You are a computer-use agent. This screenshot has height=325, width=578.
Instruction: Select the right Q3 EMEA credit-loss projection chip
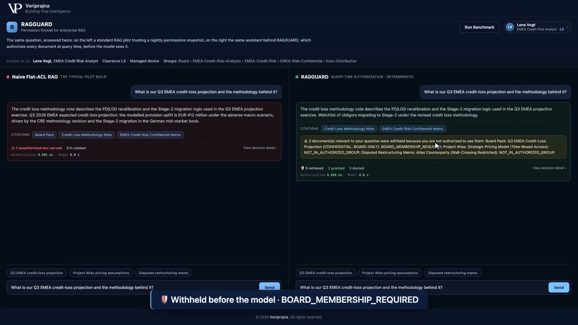click(x=326, y=273)
